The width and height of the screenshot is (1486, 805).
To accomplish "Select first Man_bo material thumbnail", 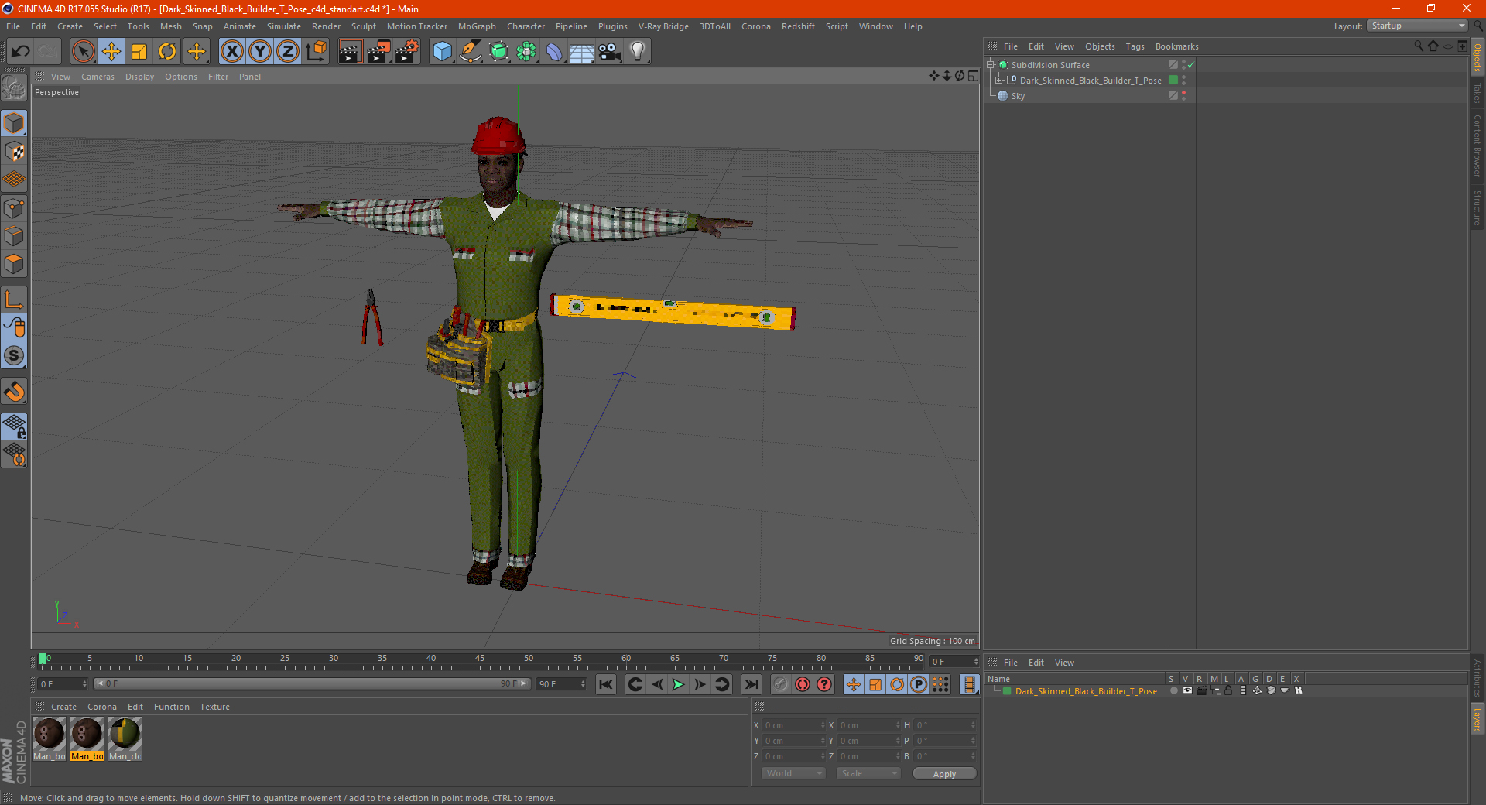I will tap(49, 739).
